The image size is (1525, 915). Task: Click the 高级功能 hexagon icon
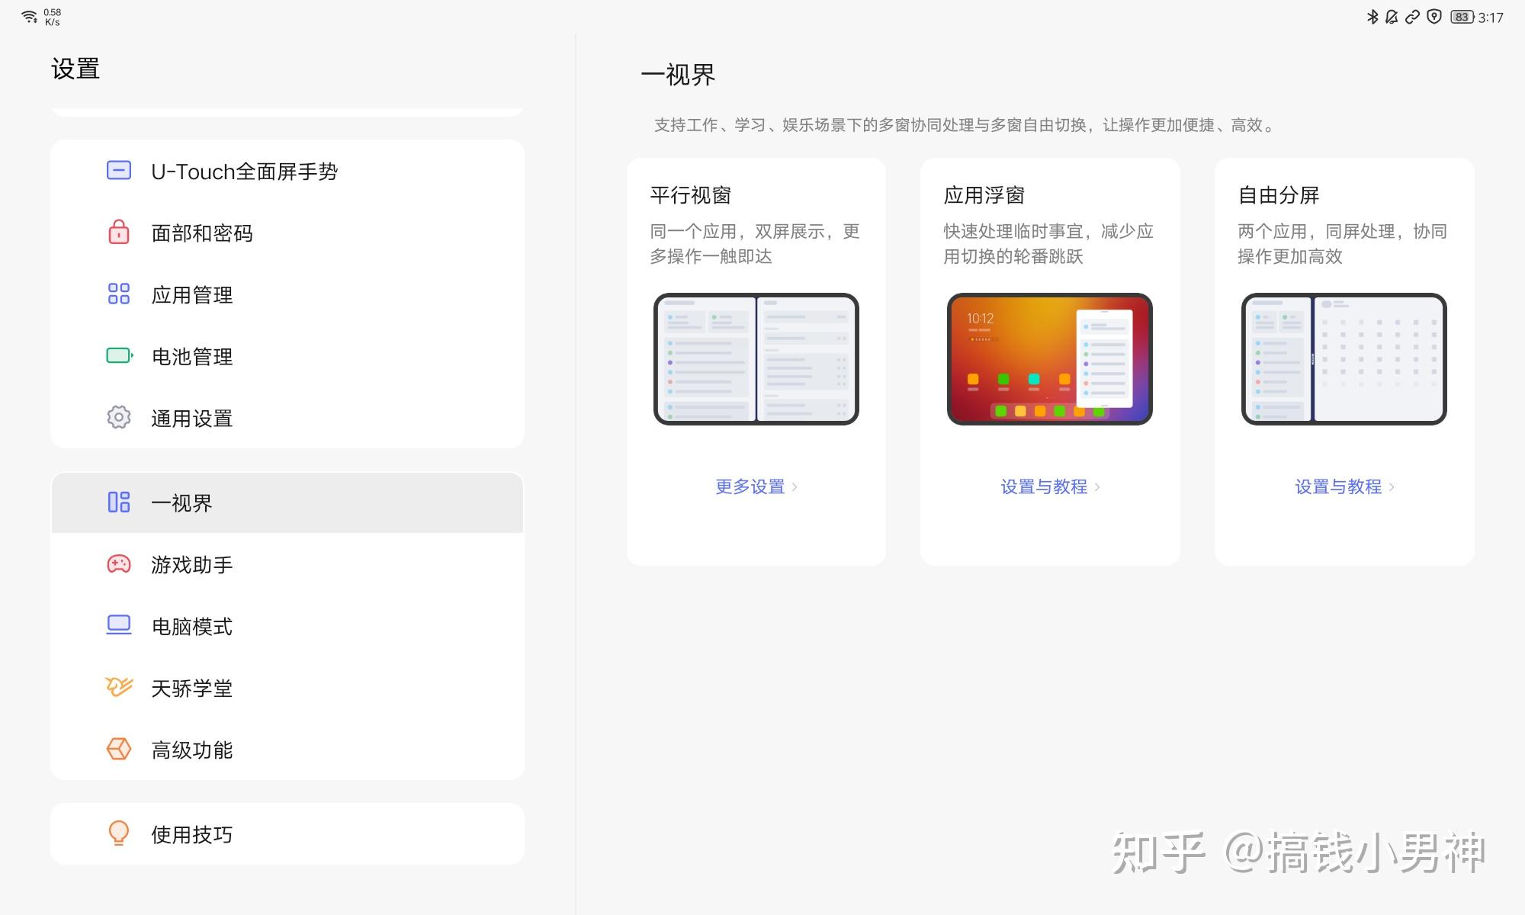(x=117, y=750)
